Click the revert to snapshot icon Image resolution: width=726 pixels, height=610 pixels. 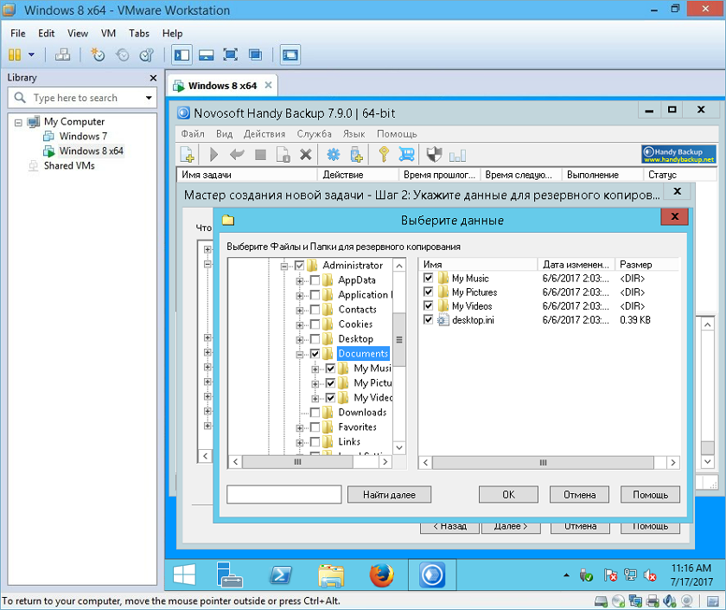click(x=122, y=55)
